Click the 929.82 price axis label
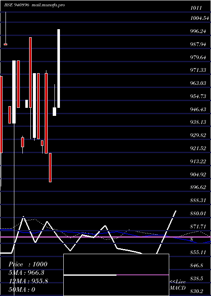The width and height of the screenshot is (211, 296). [198, 135]
